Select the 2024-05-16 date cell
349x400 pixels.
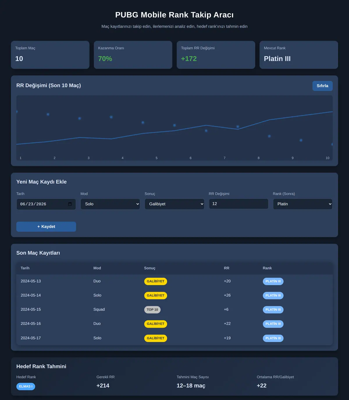point(31,324)
